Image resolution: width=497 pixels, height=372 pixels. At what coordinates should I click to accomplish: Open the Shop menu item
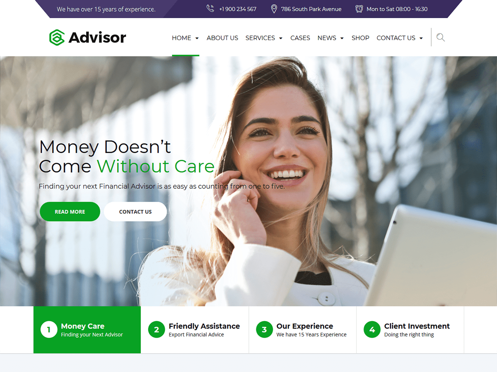pyautogui.click(x=360, y=38)
